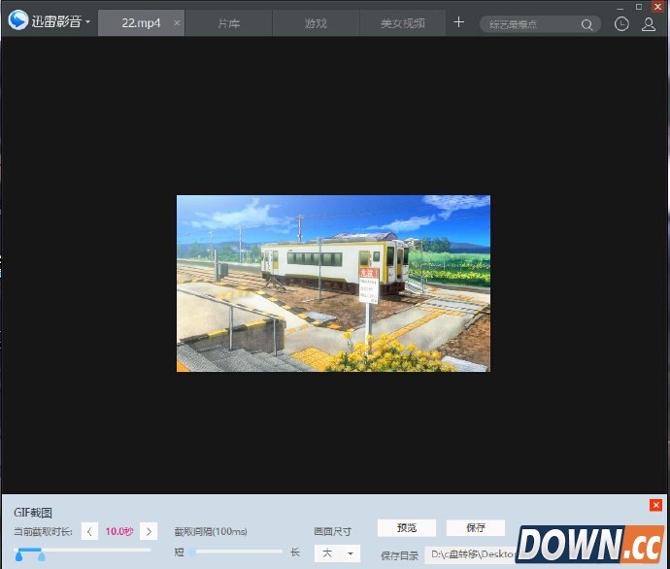Switch to the 片库 tab
The image size is (670, 569).
[x=229, y=22]
